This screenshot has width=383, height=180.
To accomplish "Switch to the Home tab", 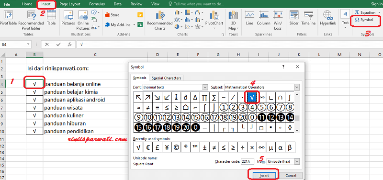I will pyautogui.click(x=27, y=4).
